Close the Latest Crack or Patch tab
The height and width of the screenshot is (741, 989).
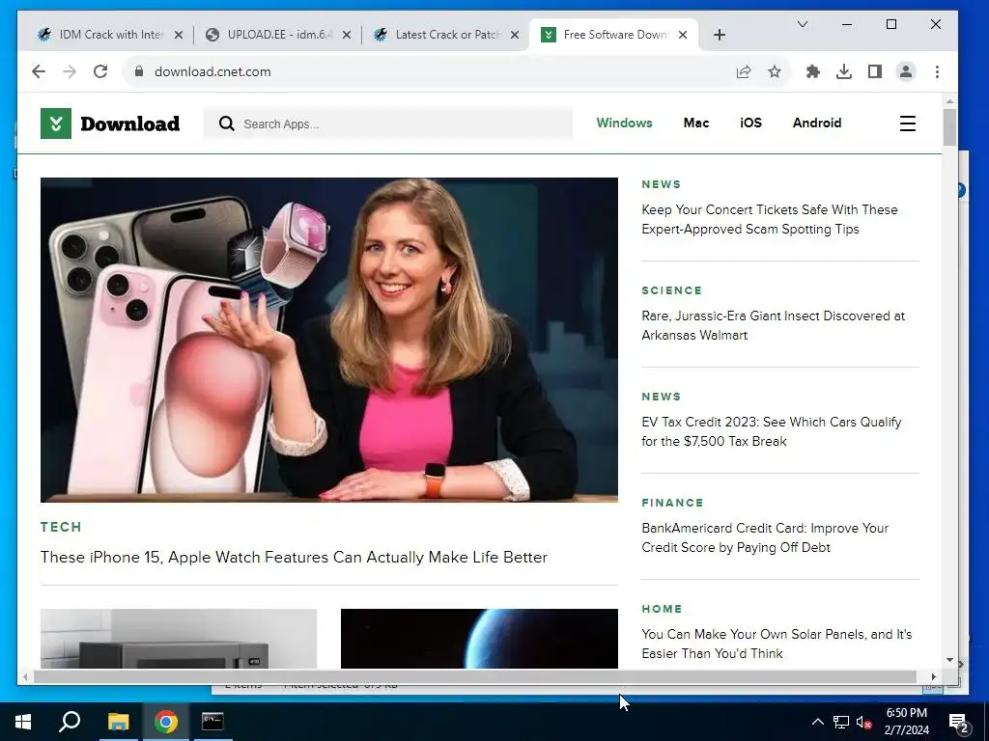pos(515,35)
